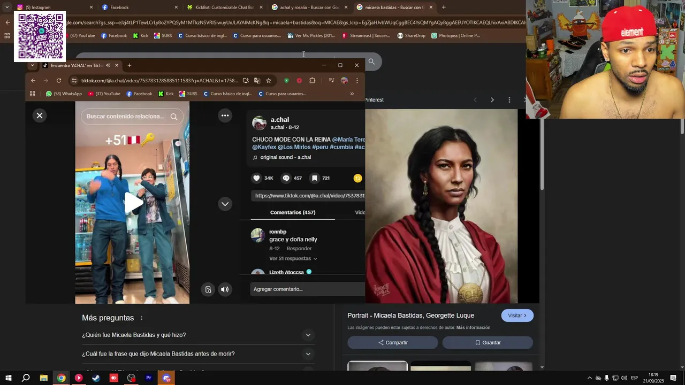Close the TikTok video viewer with X
Image resolution: width=685 pixels, height=385 pixels.
click(40, 115)
